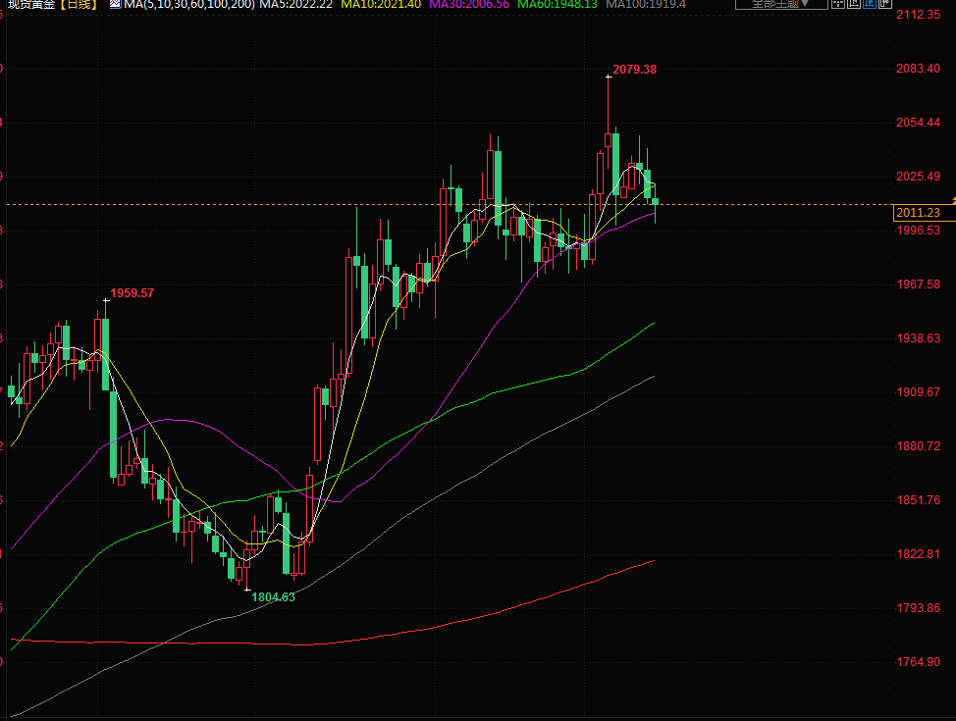Click the second chart scale icon in top toolbar
This screenshot has height=721, width=956.
[x=854, y=4]
